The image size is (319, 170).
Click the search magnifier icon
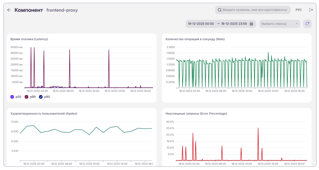tap(220, 10)
